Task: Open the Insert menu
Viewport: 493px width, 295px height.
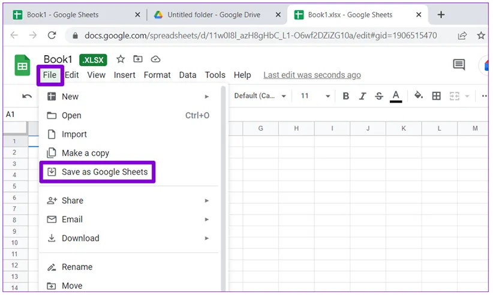Action: click(124, 75)
